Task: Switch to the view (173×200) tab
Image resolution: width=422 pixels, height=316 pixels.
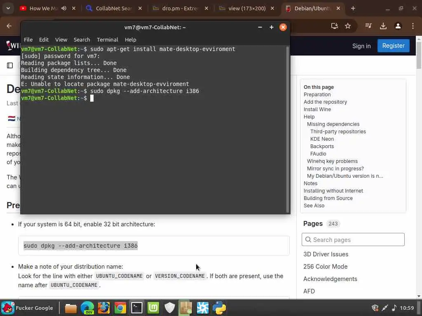Action: [242, 8]
